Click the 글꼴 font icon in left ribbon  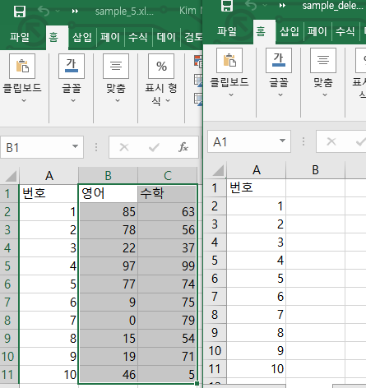[x=72, y=67]
